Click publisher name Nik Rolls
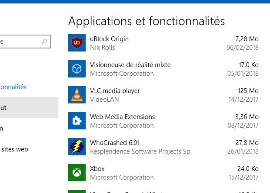 pyautogui.click(x=103, y=48)
